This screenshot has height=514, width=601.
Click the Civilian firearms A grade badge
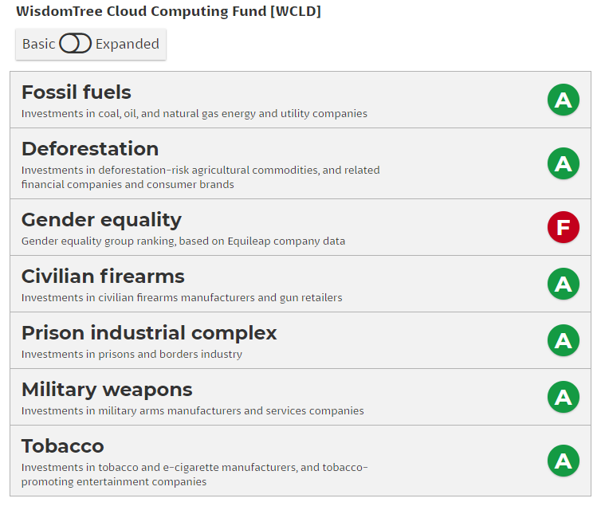pos(563,284)
